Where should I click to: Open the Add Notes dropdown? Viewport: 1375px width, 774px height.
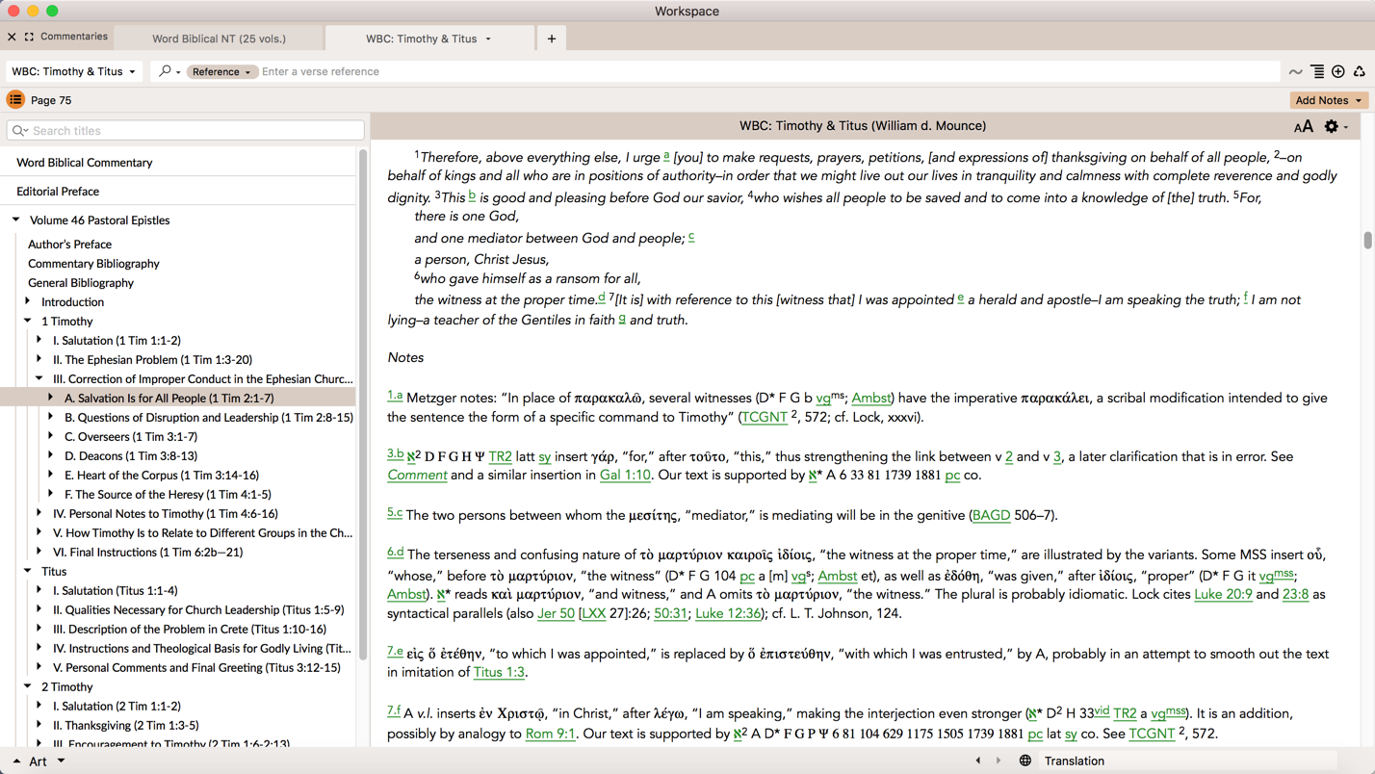click(x=1328, y=100)
